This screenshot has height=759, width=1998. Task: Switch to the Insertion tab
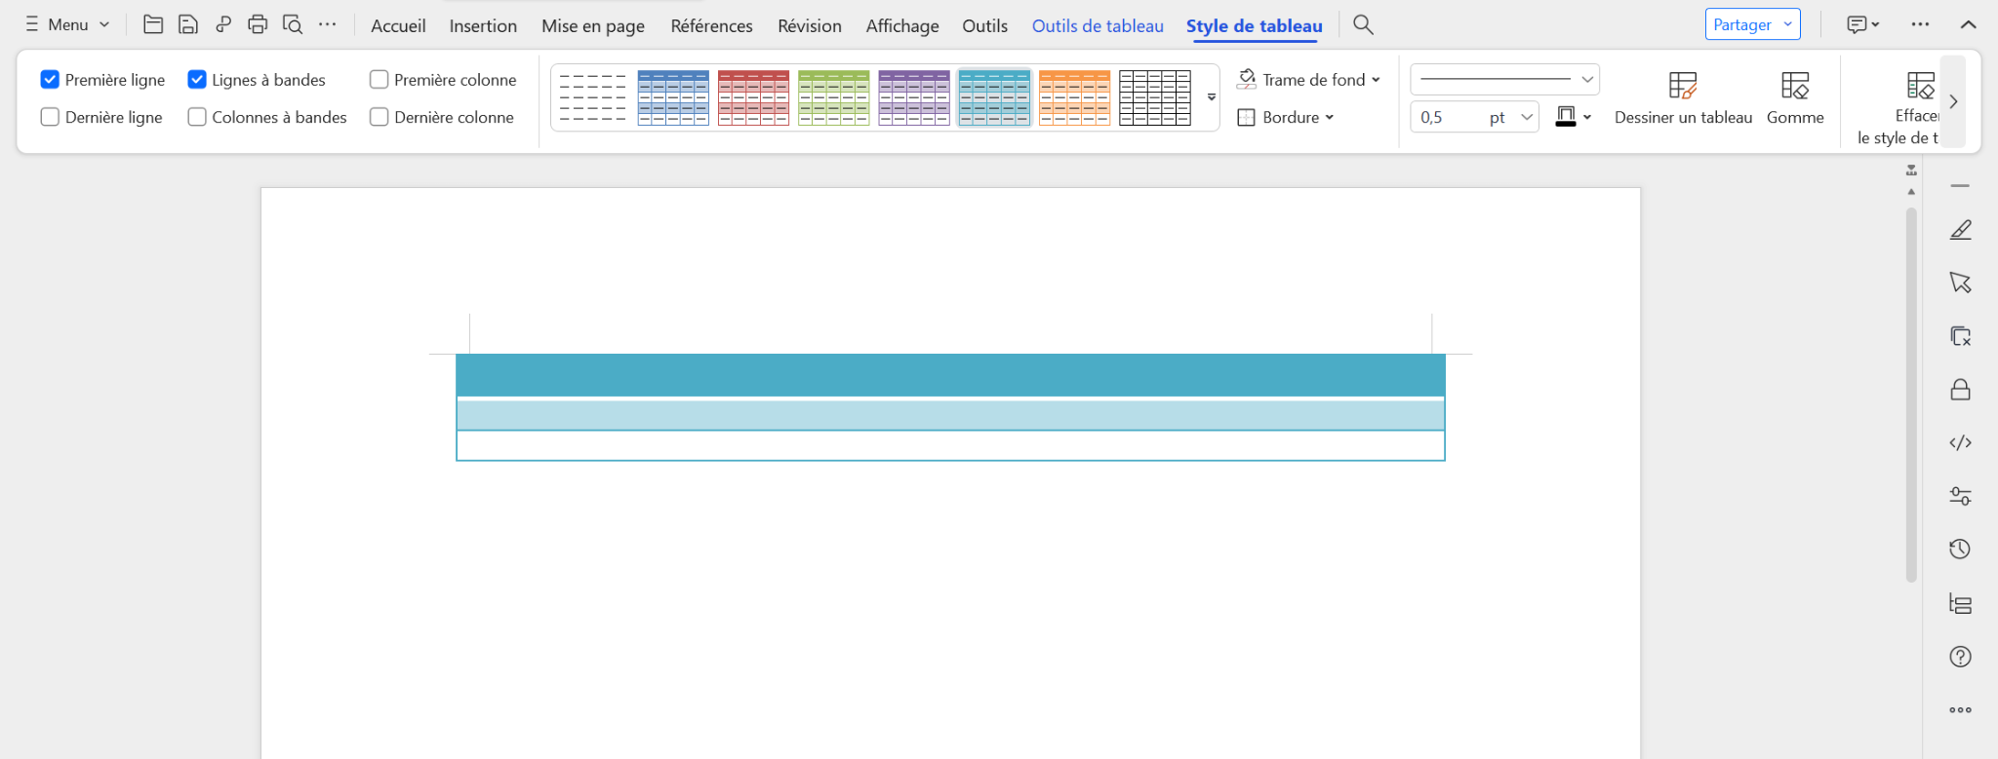pyautogui.click(x=483, y=25)
